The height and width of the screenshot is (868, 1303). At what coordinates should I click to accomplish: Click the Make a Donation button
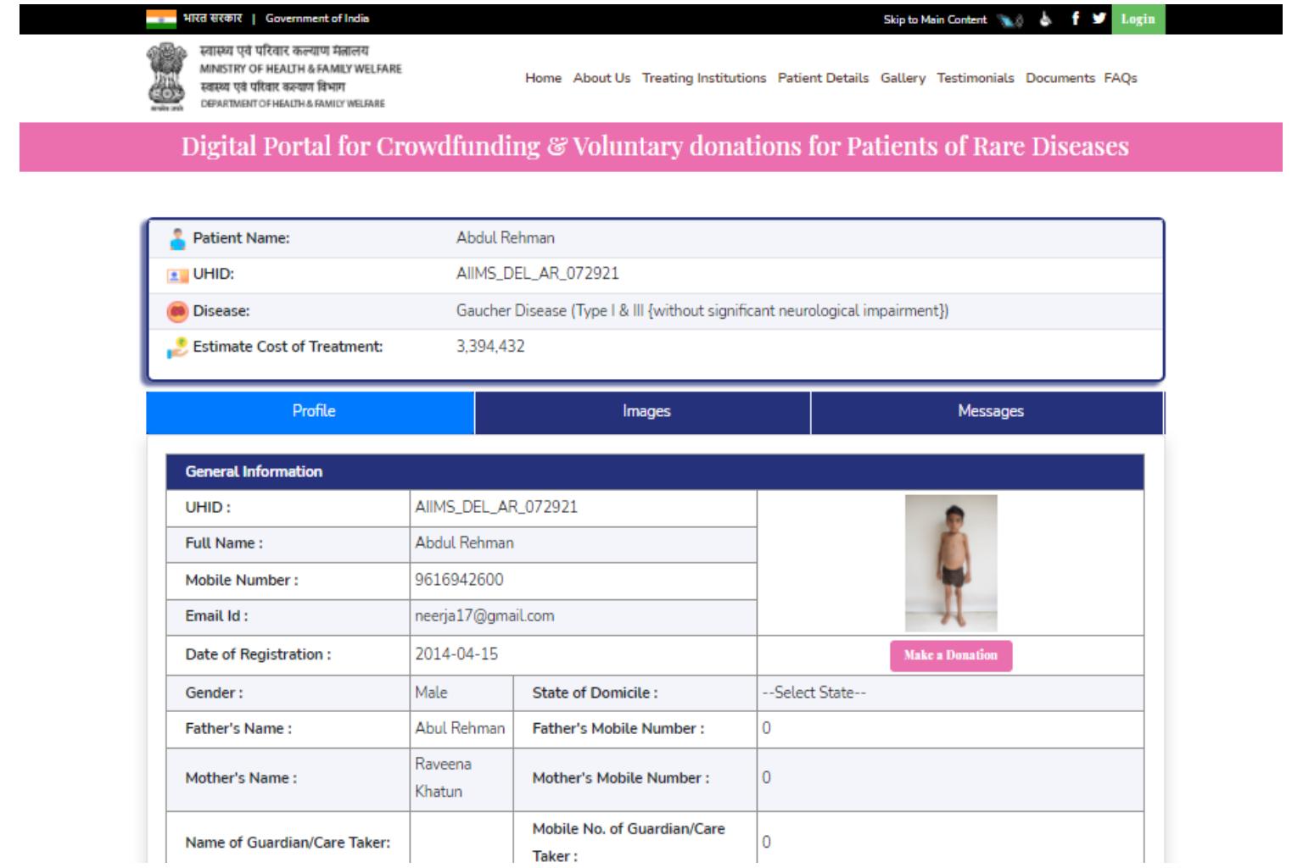click(x=950, y=655)
